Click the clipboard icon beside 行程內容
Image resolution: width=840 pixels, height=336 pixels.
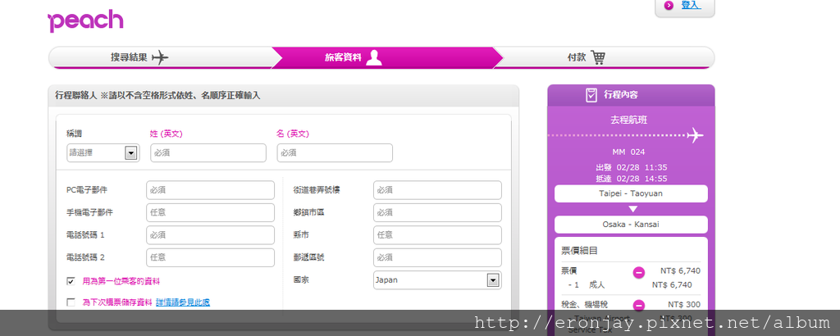[591, 95]
